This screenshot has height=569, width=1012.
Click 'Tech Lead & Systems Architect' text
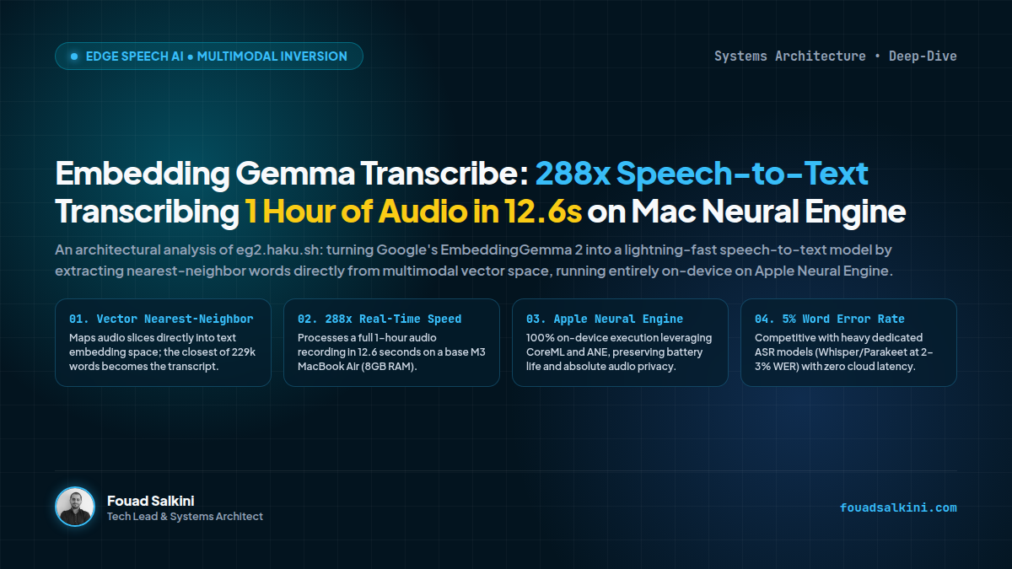coord(185,517)
